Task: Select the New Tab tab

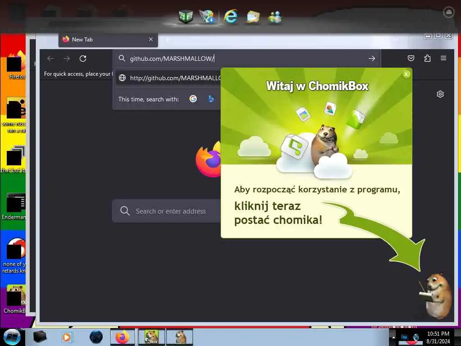Action: (x=108, y=40)
